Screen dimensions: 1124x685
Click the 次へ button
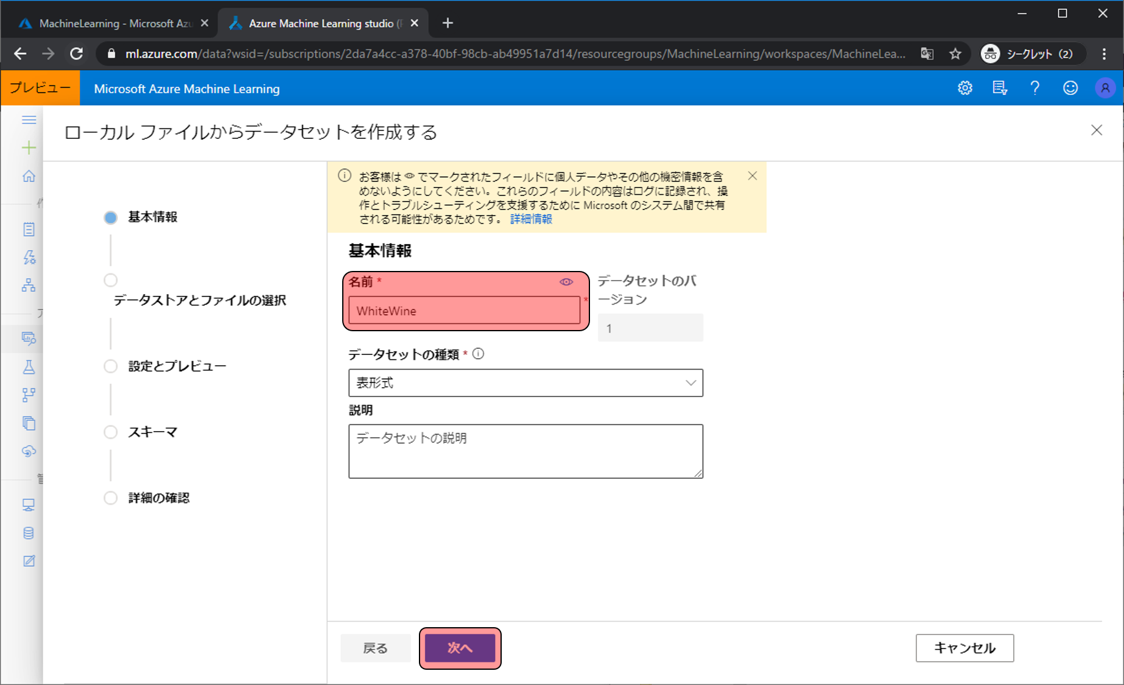[x=460, y=648]
